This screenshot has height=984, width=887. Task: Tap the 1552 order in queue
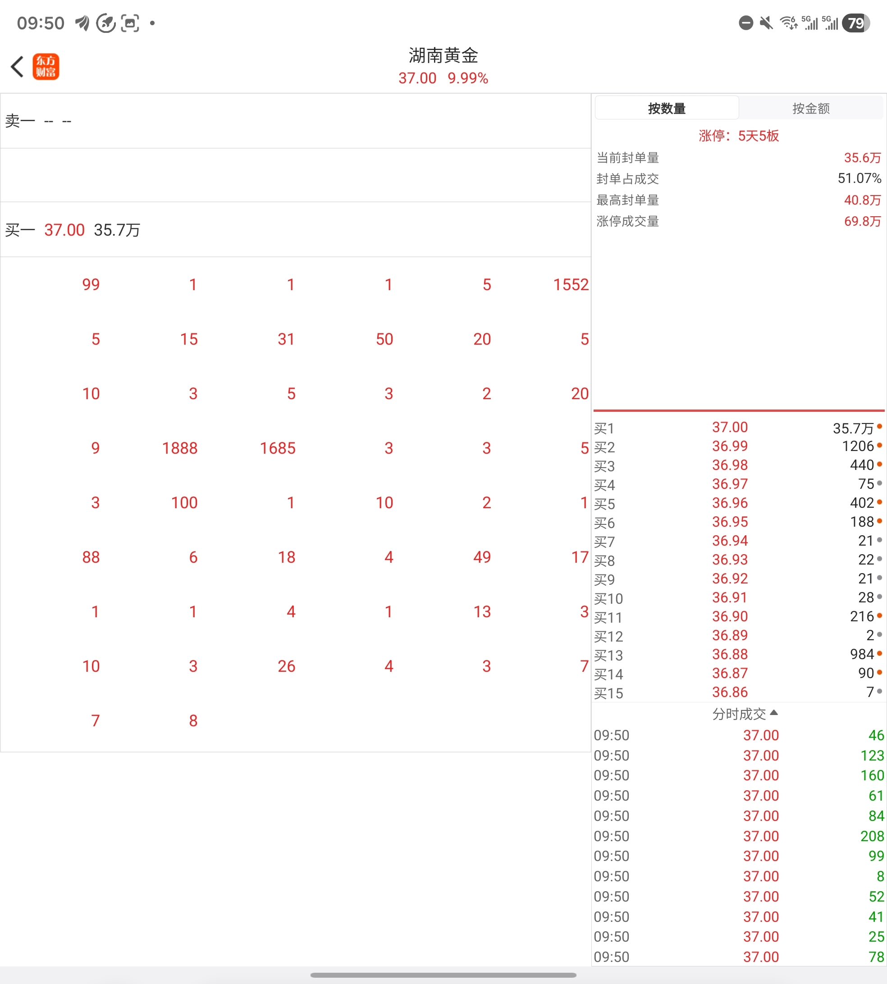[x=570, y=284]
